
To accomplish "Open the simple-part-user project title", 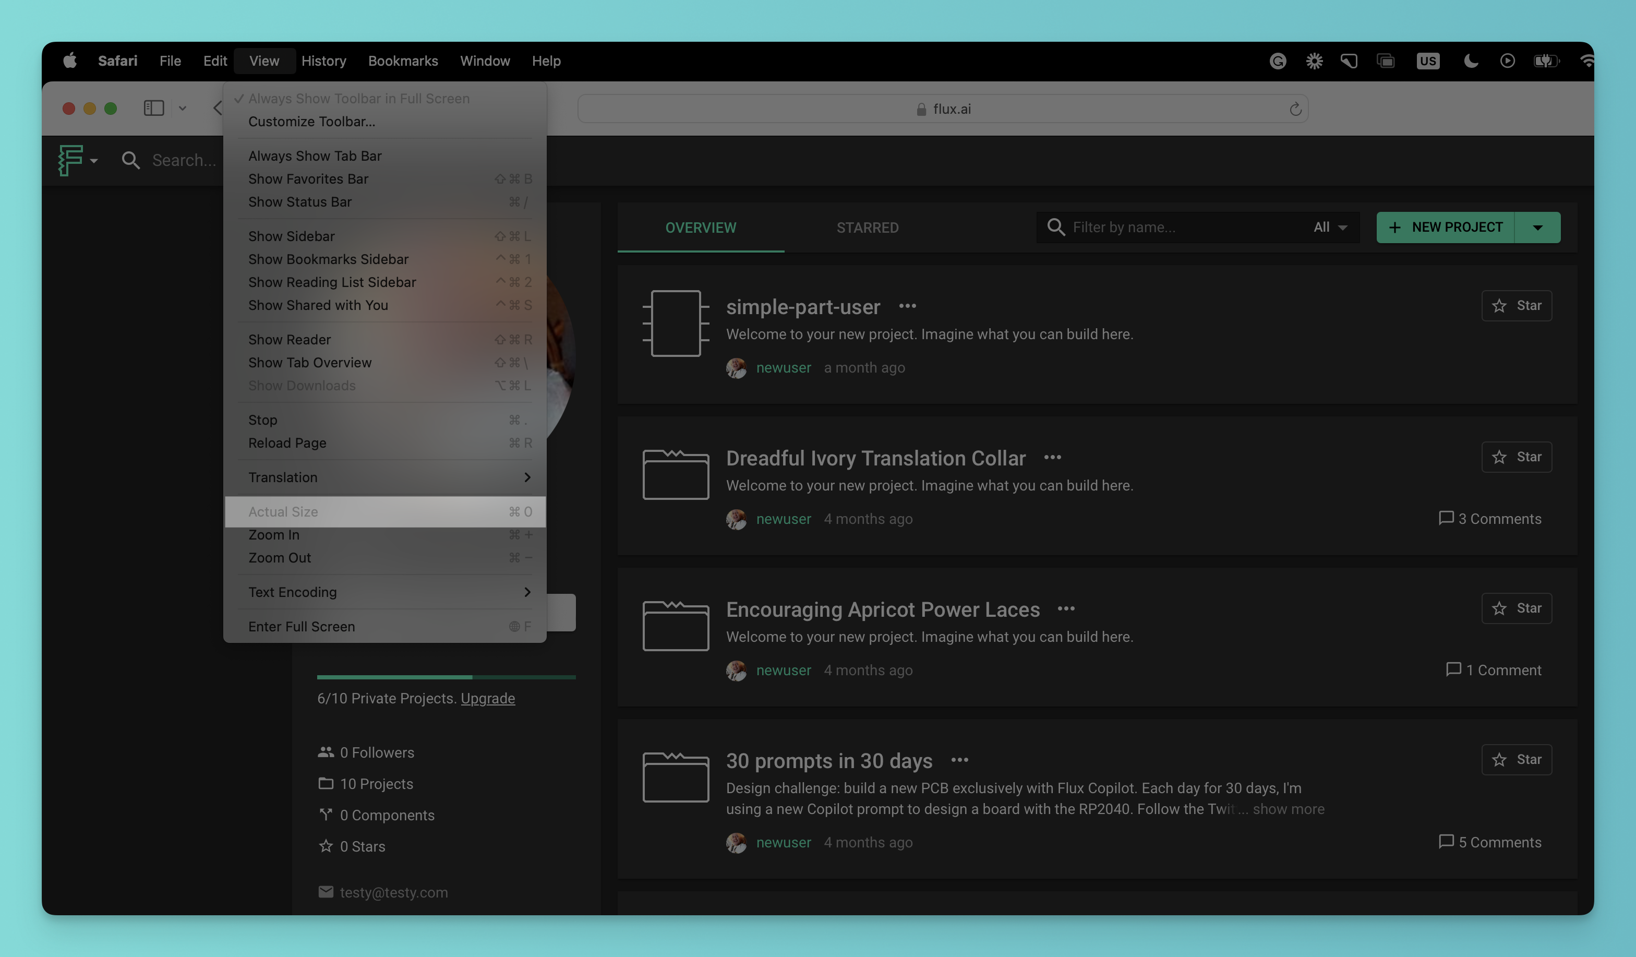I will 802,306.
